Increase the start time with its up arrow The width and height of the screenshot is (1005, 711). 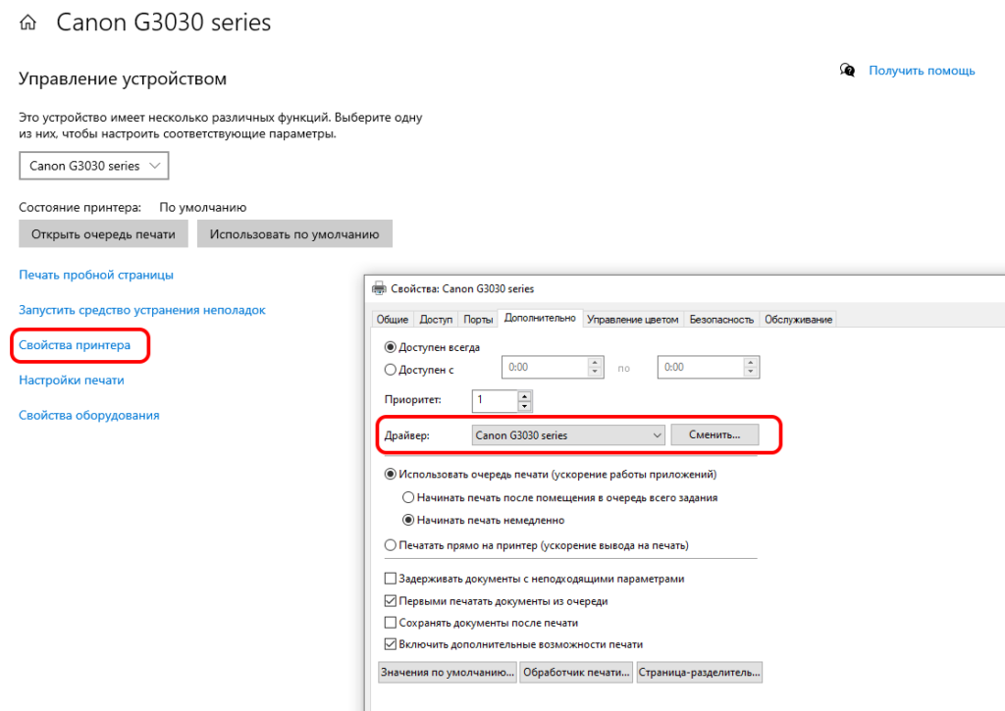tap(595, 363)
